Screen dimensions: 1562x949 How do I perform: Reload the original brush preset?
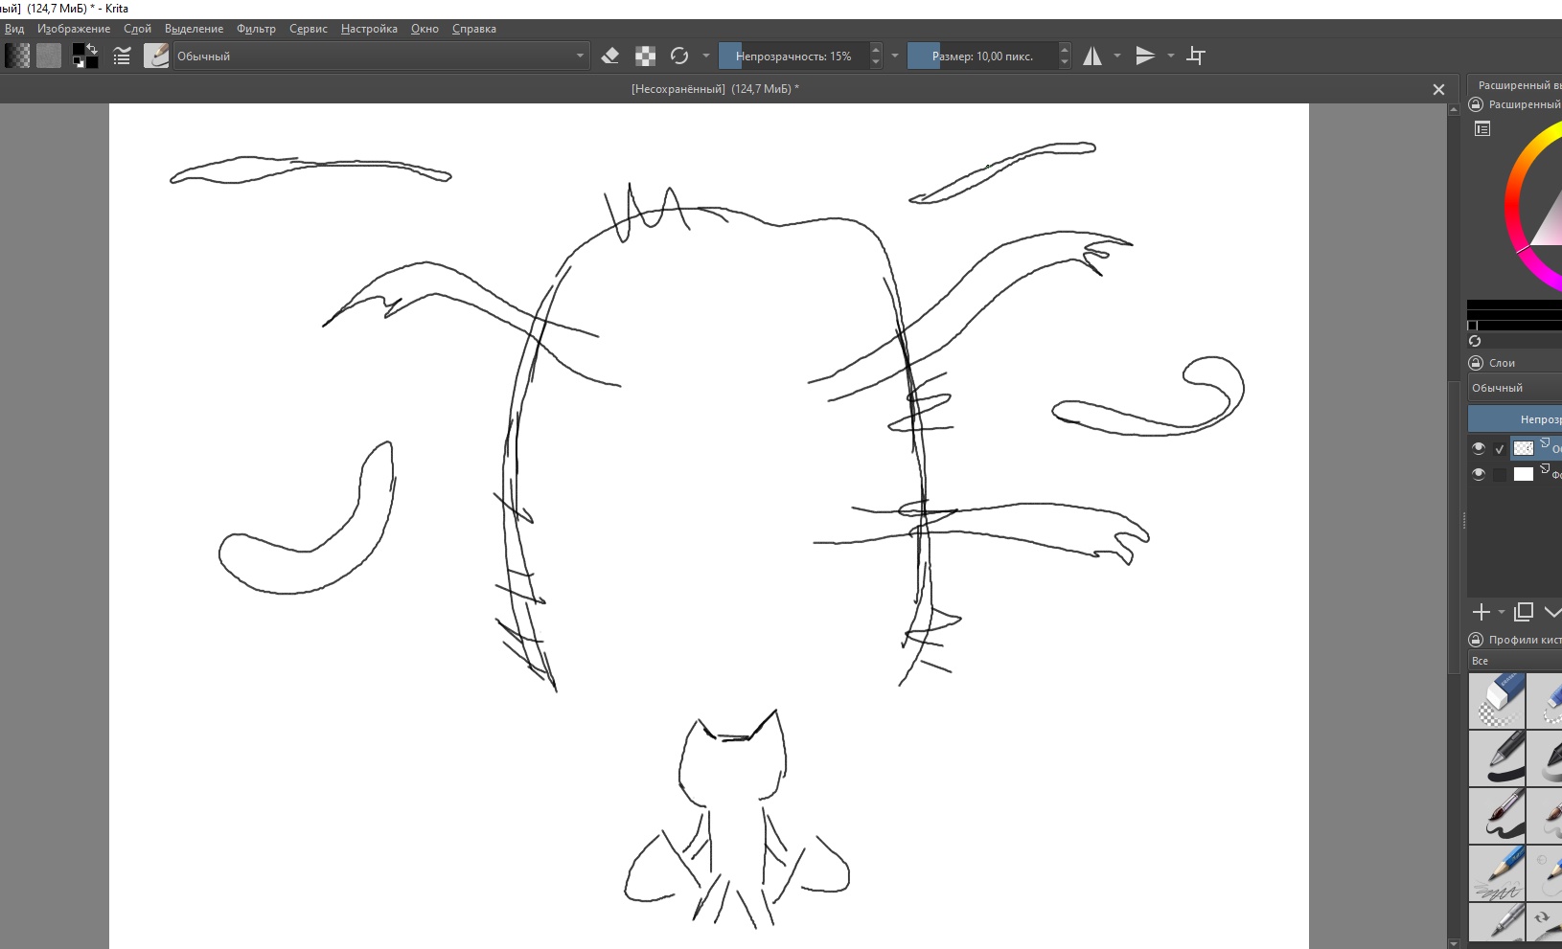(x=679, y=56)
